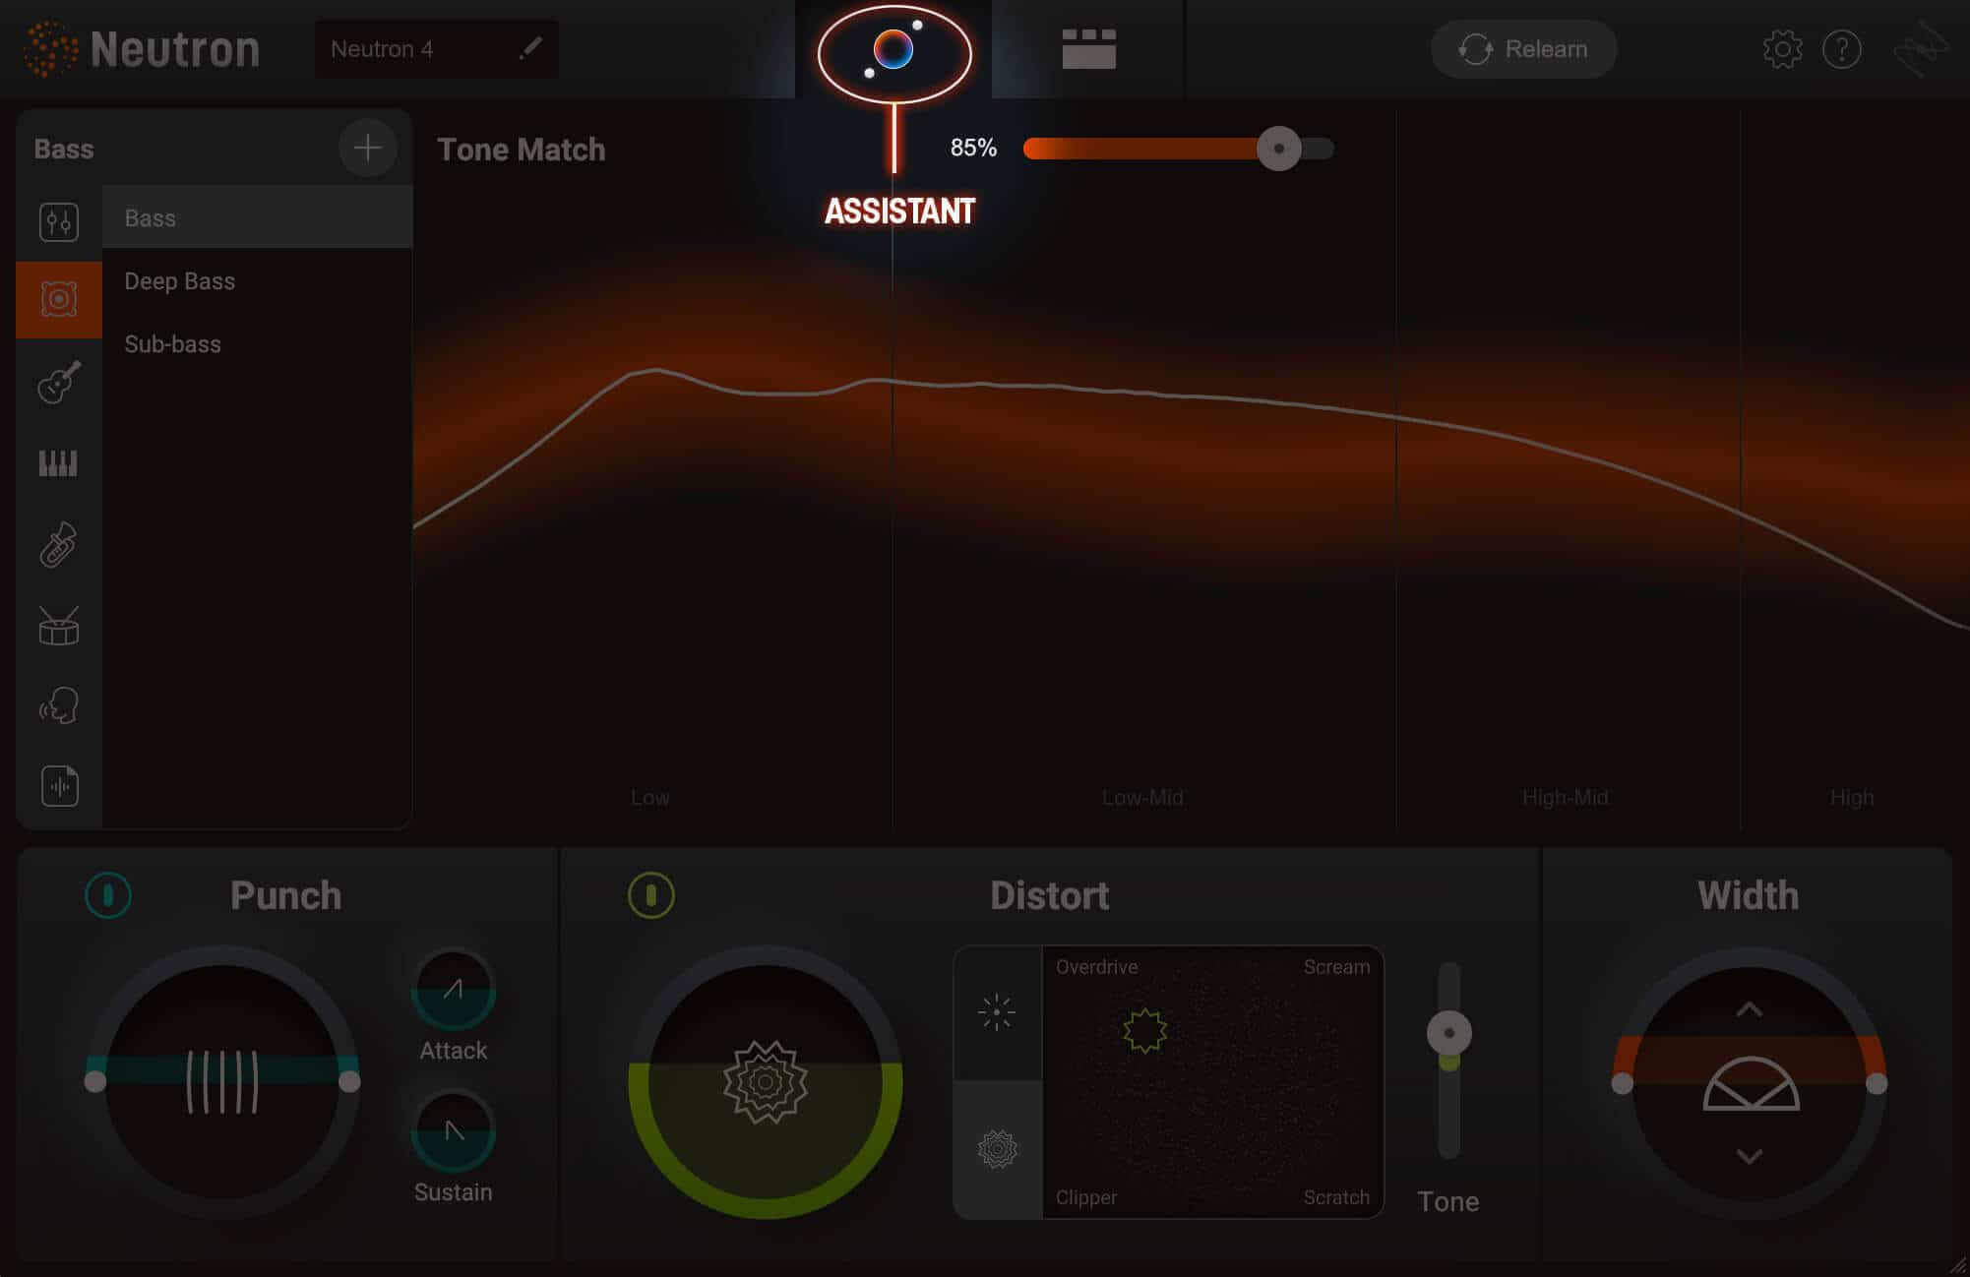
Task: Click the iZotope logo icon at top right
Action: coord(1921,49)
